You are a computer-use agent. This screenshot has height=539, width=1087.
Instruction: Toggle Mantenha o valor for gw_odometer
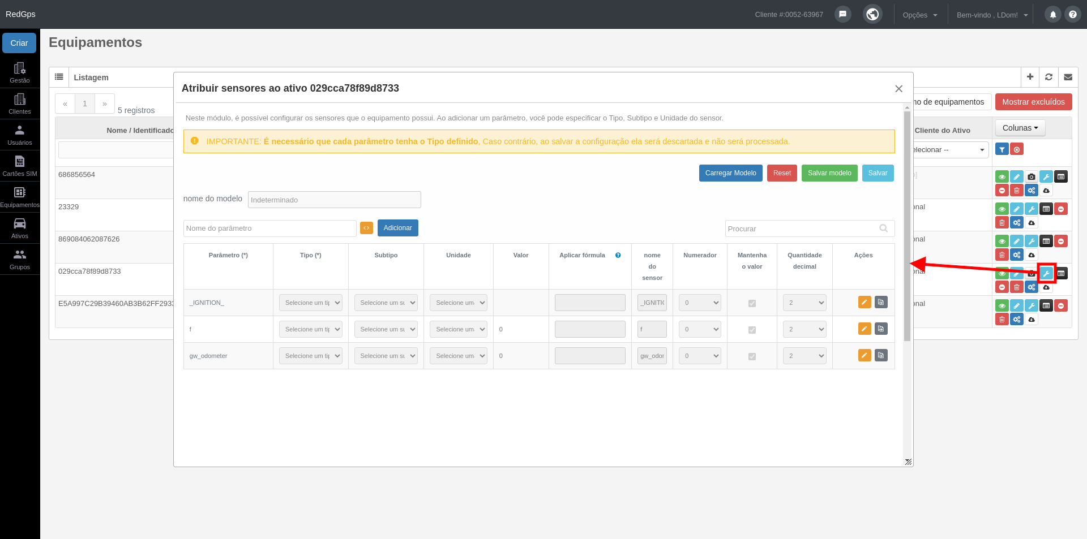coord(752,356)
